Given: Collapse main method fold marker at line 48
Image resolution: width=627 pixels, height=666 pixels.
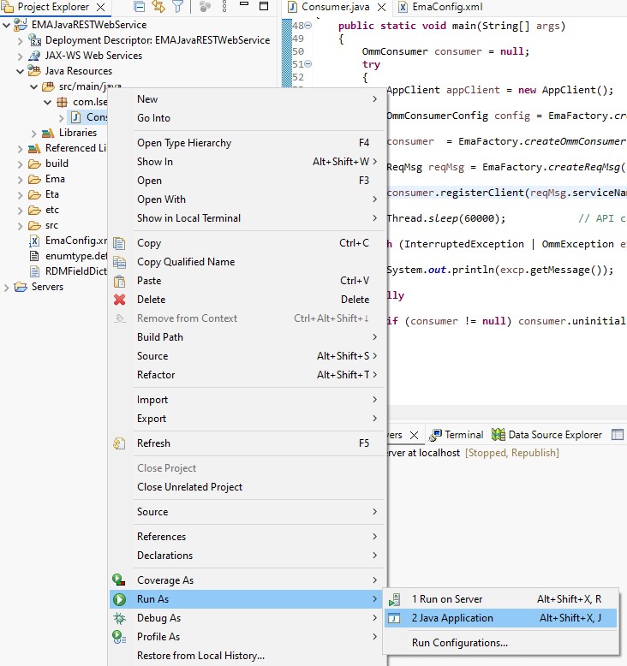Looking at the screenshot, I should tap(308, 26).
